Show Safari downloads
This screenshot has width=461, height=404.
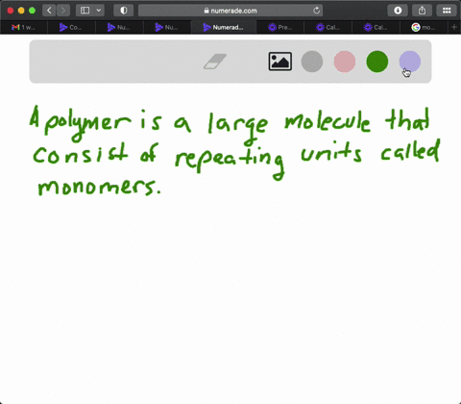point(398,11)
